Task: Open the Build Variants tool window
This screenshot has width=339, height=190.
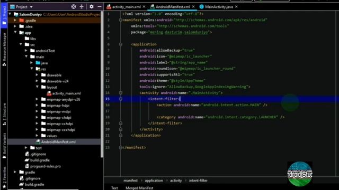Action: pyautogui.click(x=4, y=146)
